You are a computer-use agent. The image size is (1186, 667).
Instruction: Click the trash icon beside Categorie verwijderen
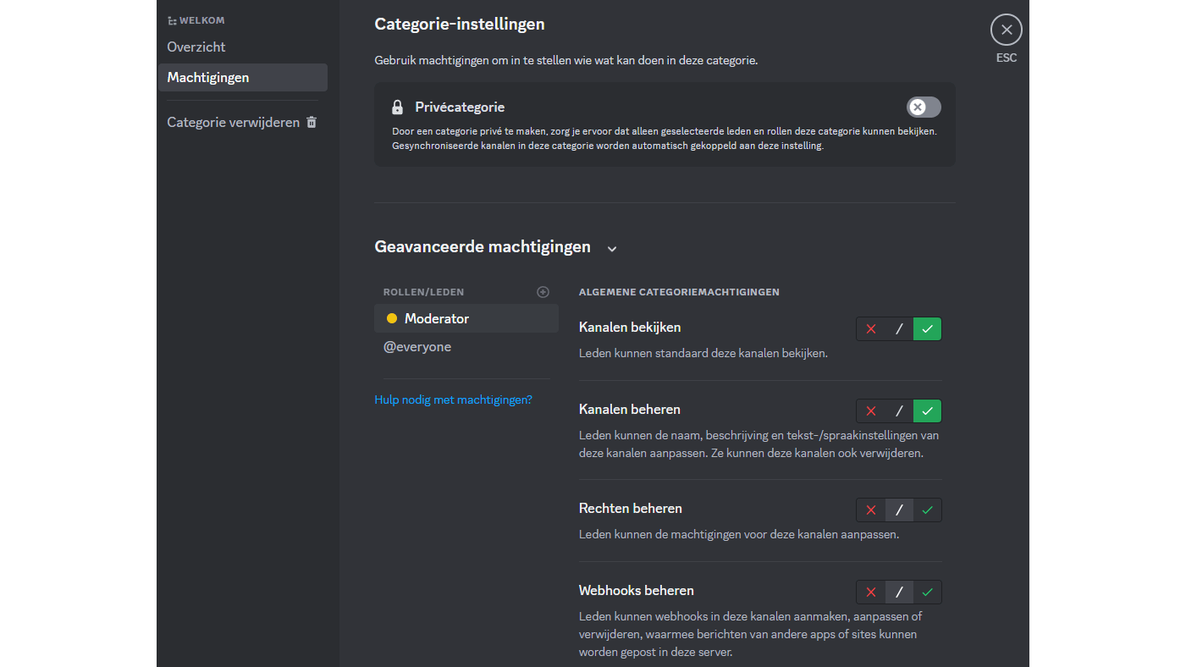pos(312,122)
